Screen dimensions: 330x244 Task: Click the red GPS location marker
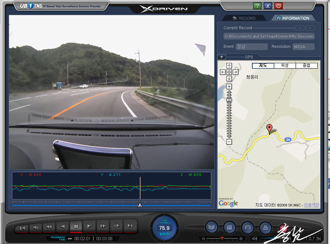pyautogui.click(x=269, y=129)
